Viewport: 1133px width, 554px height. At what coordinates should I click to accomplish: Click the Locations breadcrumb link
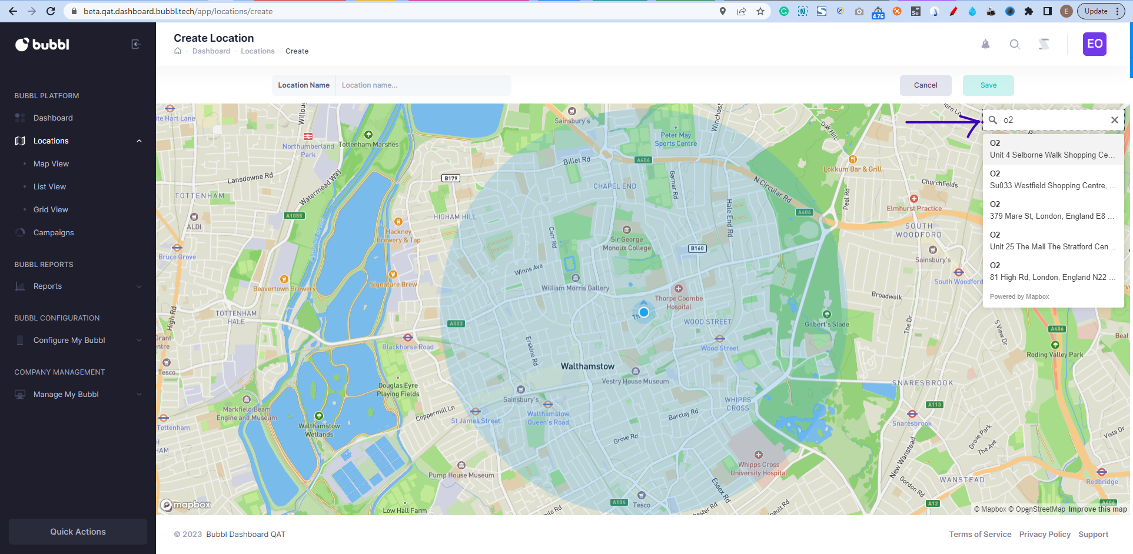(x=258, y=51)
